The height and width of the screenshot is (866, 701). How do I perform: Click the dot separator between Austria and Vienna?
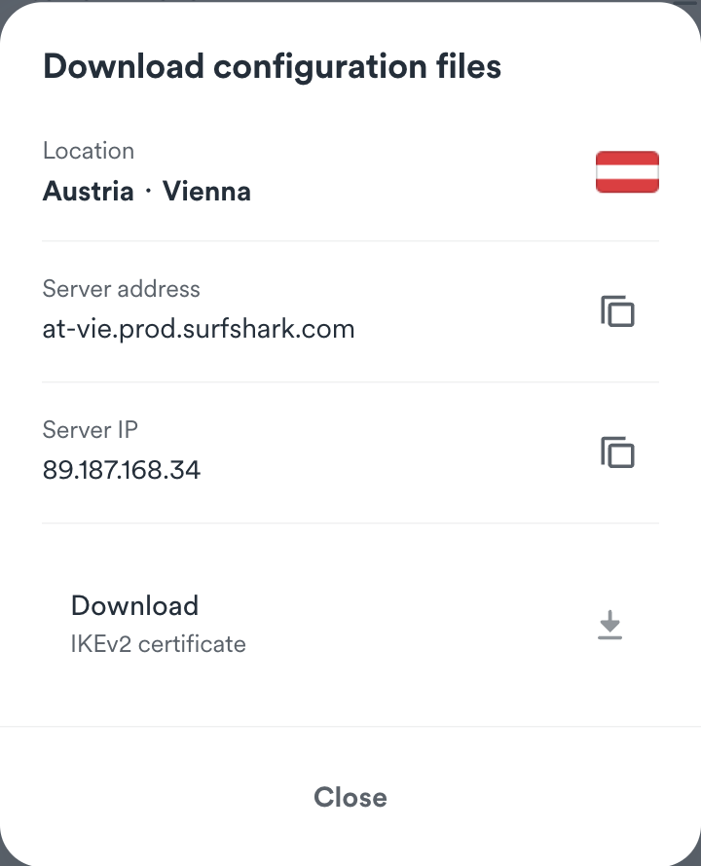pyautogui.click(x=148, y=191)
